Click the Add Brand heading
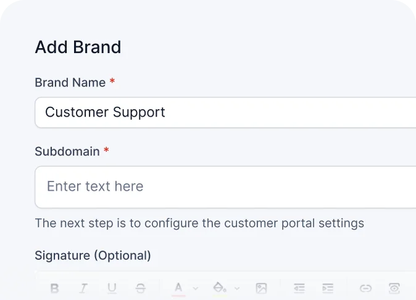Viewport: 416px width, 300px height. point(78,47)
